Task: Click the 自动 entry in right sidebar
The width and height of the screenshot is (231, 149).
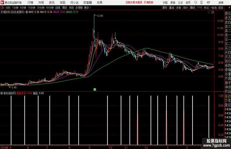Action: 228,96
